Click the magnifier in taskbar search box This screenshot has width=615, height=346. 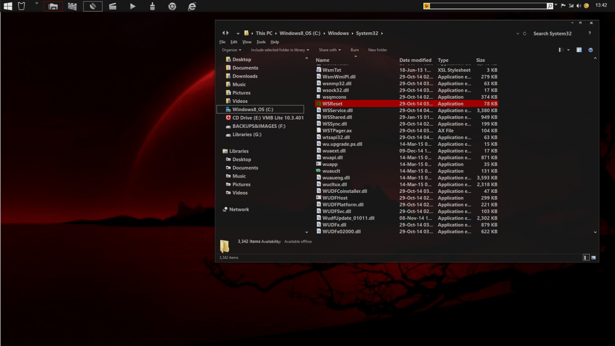click(x=550, y=6)
